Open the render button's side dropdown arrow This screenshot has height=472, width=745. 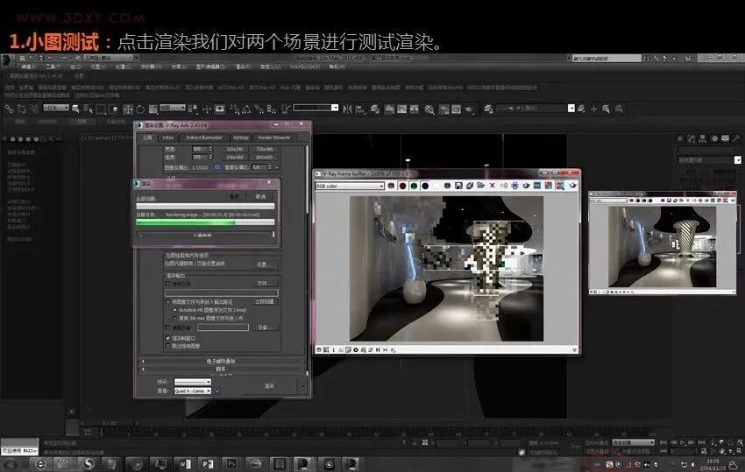click(x=303, y=386)
